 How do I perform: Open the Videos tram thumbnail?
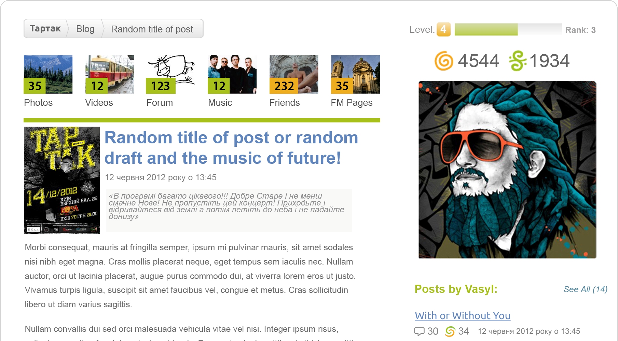click(x=110, y=74)
